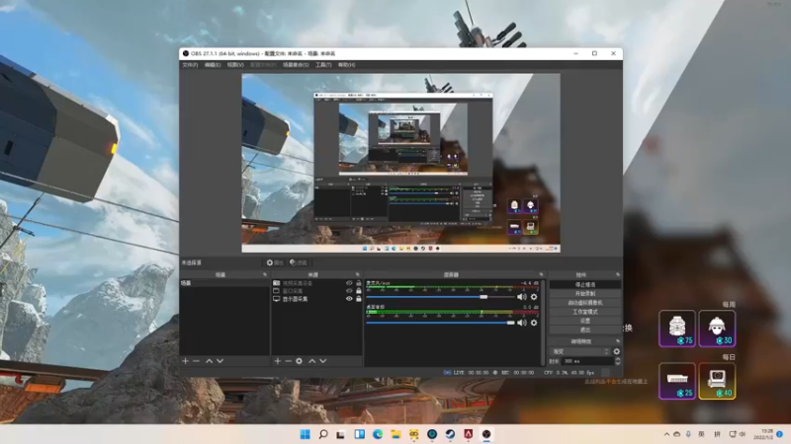Remove the source with the Sources minus icon
The height and width of the screenshot is (444, 791).
[288, 361]
